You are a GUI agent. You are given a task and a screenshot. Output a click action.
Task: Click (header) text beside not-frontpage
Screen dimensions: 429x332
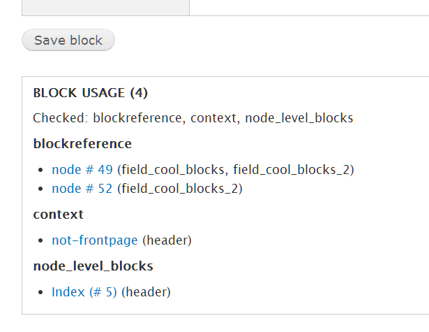[167, 240]
